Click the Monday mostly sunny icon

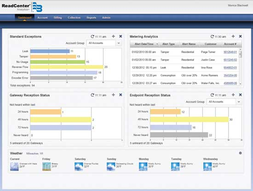point(143,167)
